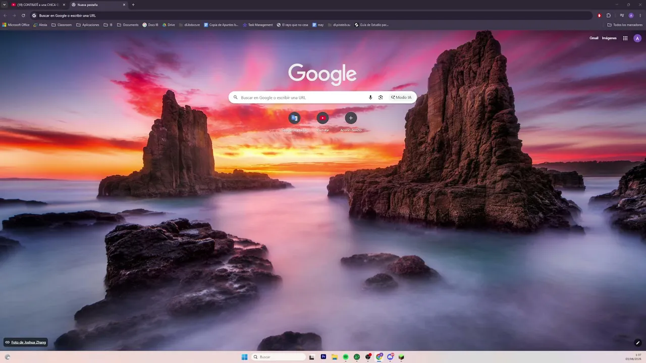Open the tab search dropdown arrow
Viewport: 646px width, 363px height.
(5, 5)
